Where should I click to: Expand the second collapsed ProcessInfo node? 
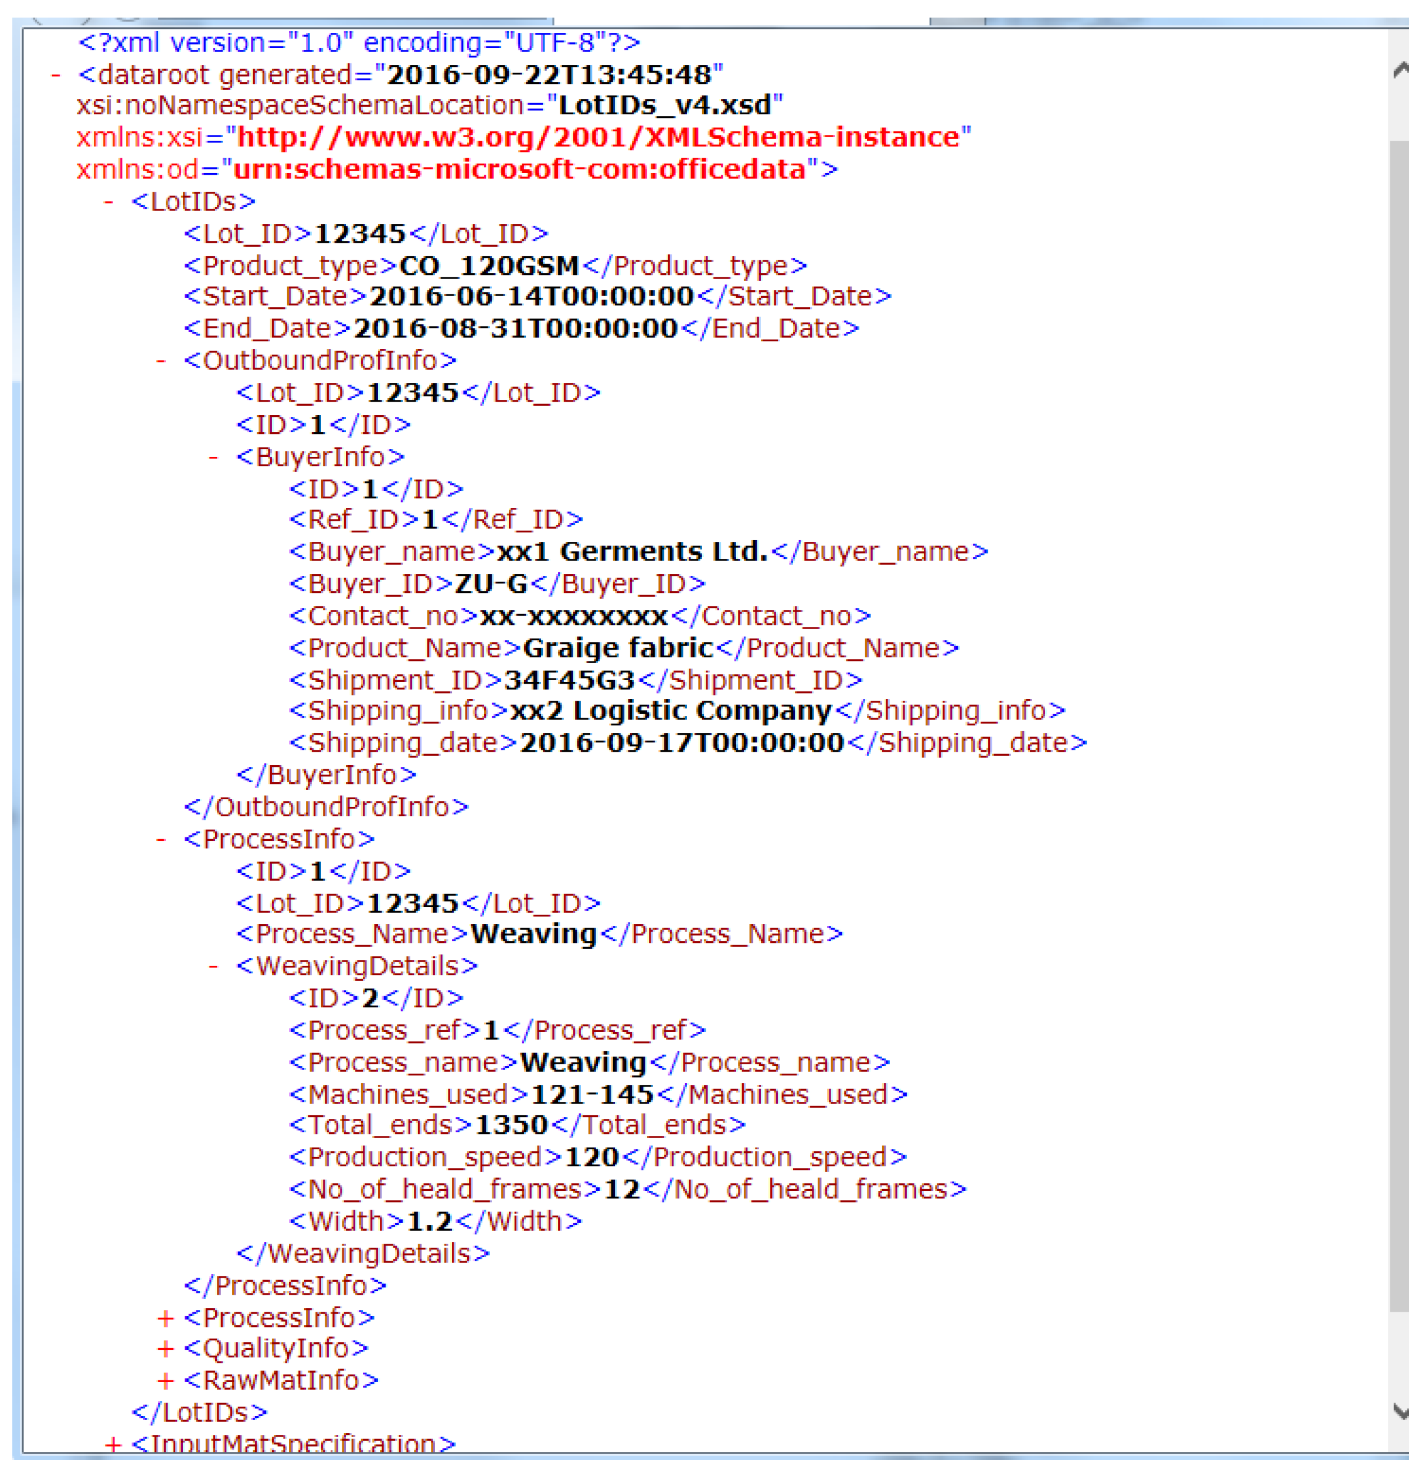point(165,1318)
